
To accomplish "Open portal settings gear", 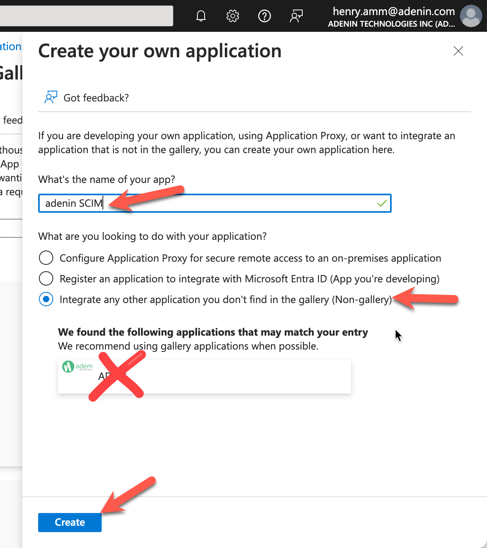I will 233,16.
